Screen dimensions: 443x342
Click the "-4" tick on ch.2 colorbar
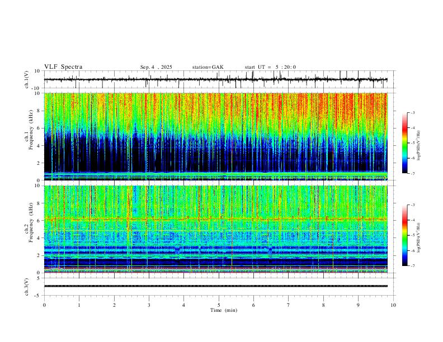coord(413,220)
